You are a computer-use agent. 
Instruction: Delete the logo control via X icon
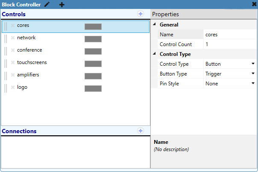point(13,87)
